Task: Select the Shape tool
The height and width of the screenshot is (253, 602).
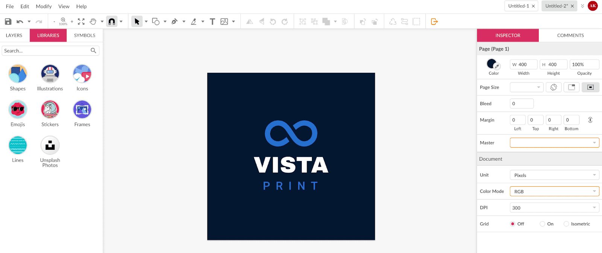Action: tap(156, 22)
